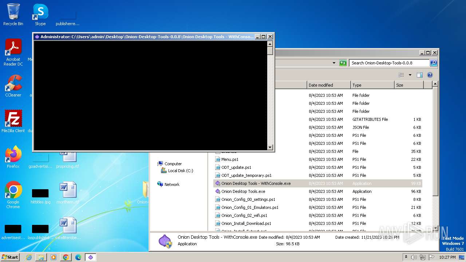
Task: Click Microsoft Edge taskbar icon
Action: click(x=78, y=257)
